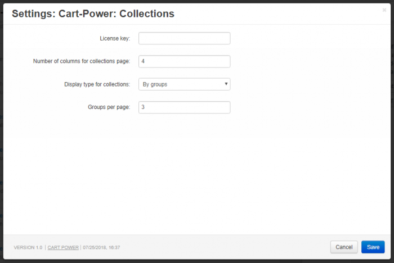This screenshot has width=394, height=263.
Task: Click the 'Settings: Cart-Power: Collections' title
Action: [x=93, y=14]
